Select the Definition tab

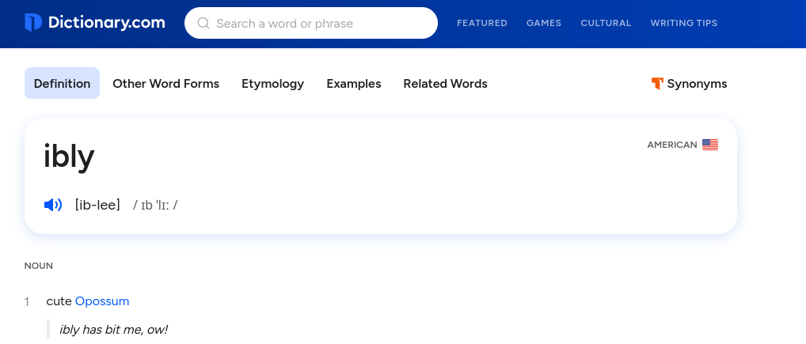click(x=62, y=84)
